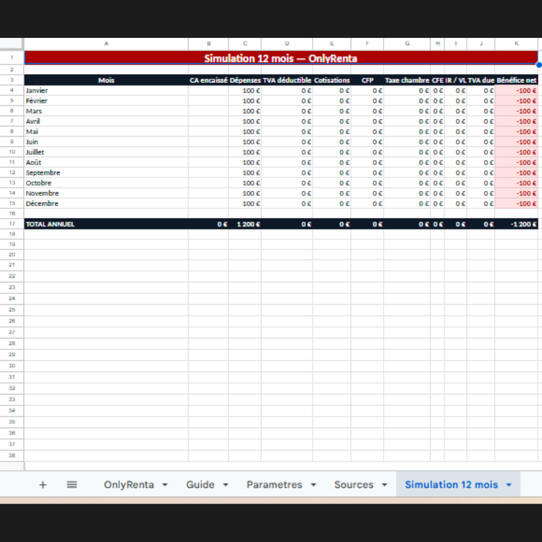Image resolution: width=542 pixels, height=542 pixels.
Task: Select the Simulation 12 mois title cell
Action: click(281, 58)
